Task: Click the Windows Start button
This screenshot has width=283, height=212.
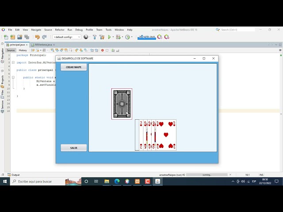Action: coord(5,182)
